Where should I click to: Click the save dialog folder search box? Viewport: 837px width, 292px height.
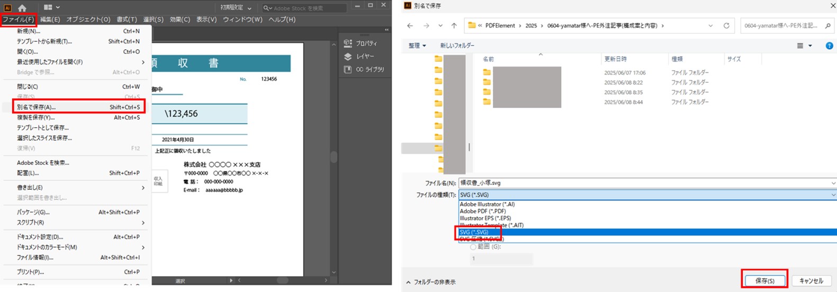pyautogui.click(x=787, y=25)
